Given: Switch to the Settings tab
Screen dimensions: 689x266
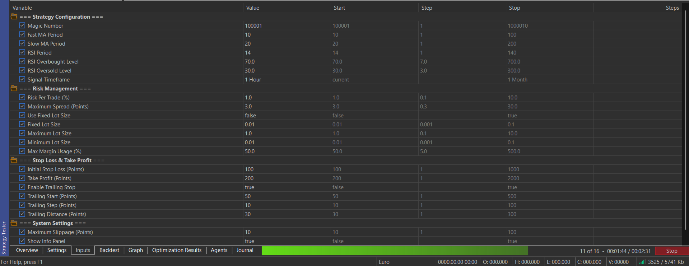Looking at the screenshot, I should 57,250.
